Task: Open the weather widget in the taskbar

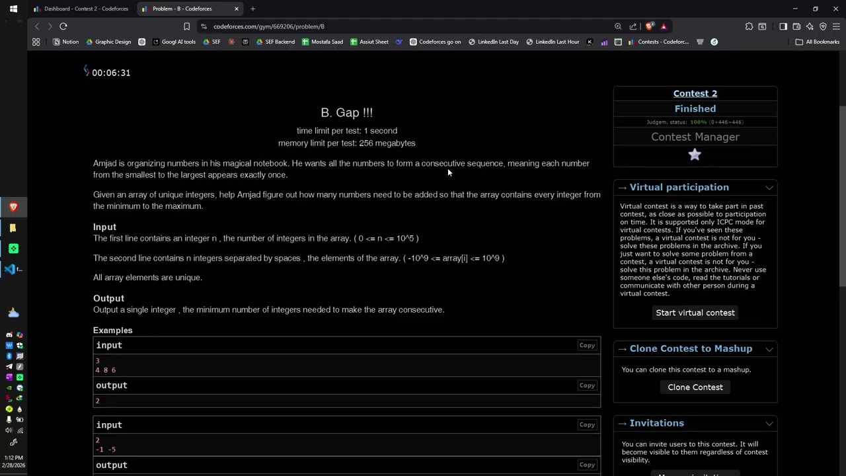Action: coord(13,313)
